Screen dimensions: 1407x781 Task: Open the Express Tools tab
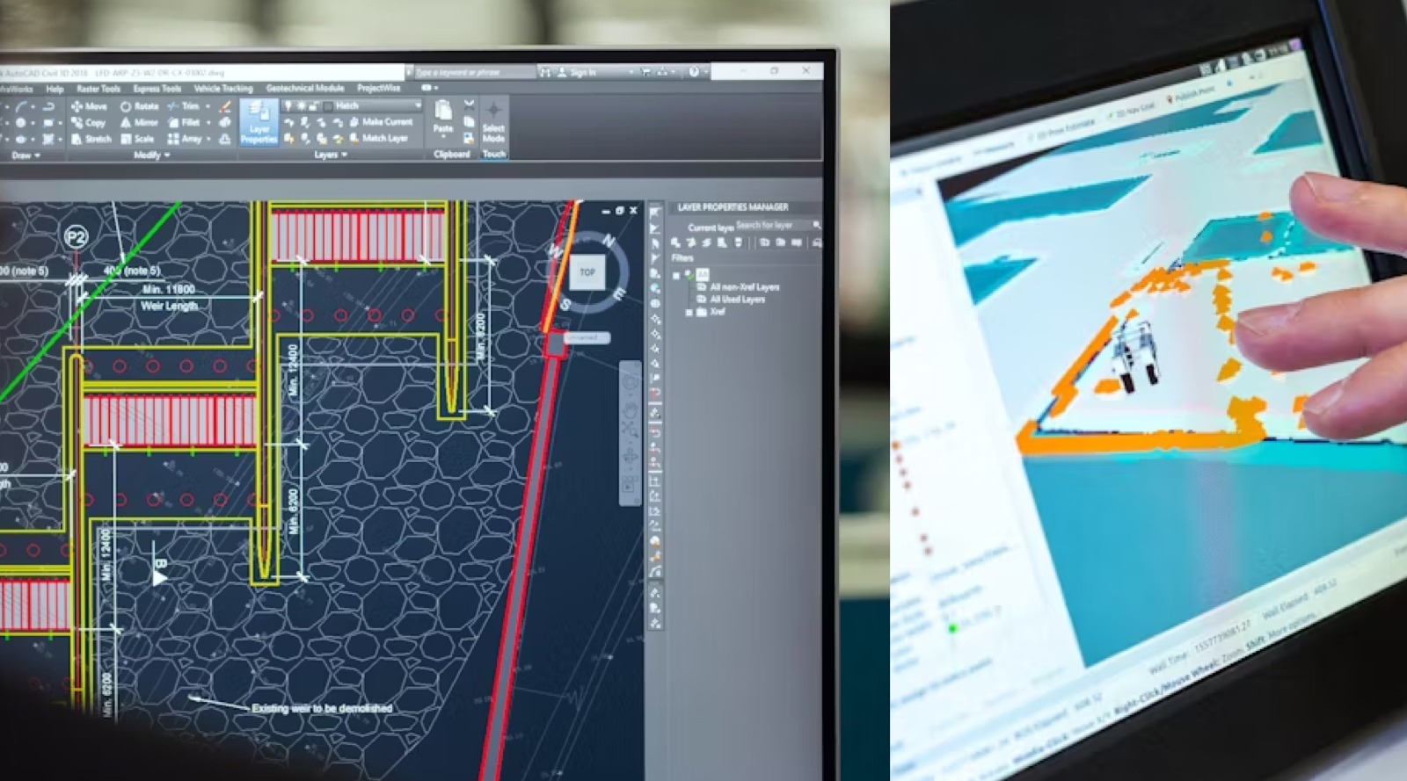coord(157,89)
